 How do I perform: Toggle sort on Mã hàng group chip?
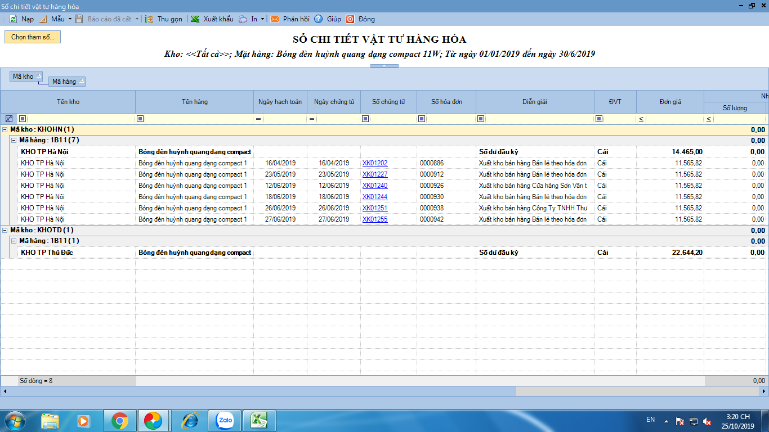(x=67, y=82)
